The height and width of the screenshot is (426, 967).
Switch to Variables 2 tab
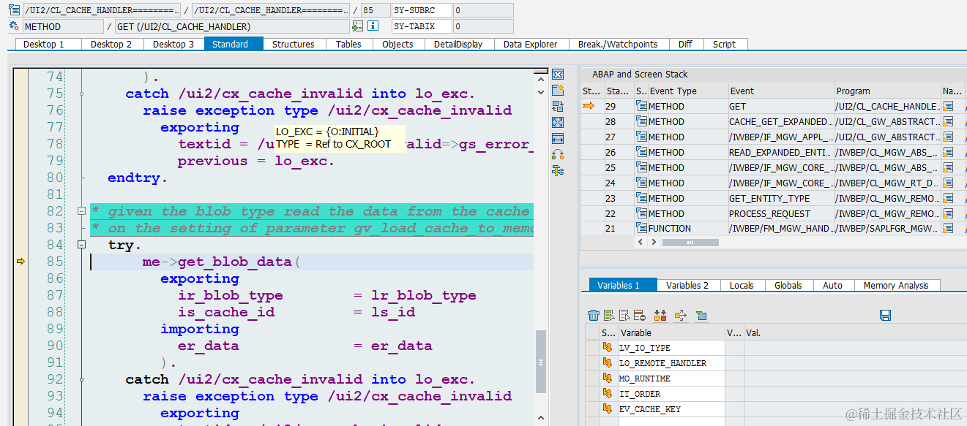[687, 285]
